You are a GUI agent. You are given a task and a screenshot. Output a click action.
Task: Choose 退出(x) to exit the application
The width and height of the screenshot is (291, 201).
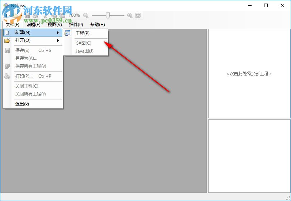pos(33,104)
